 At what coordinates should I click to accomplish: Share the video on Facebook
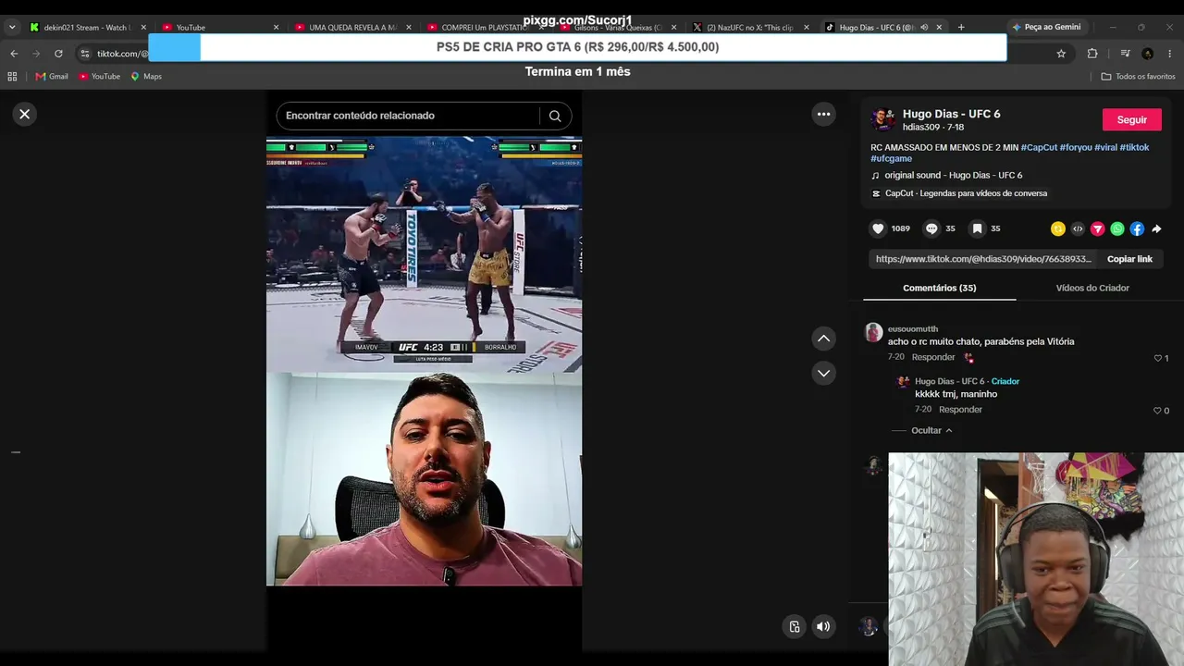(1137, 228)
